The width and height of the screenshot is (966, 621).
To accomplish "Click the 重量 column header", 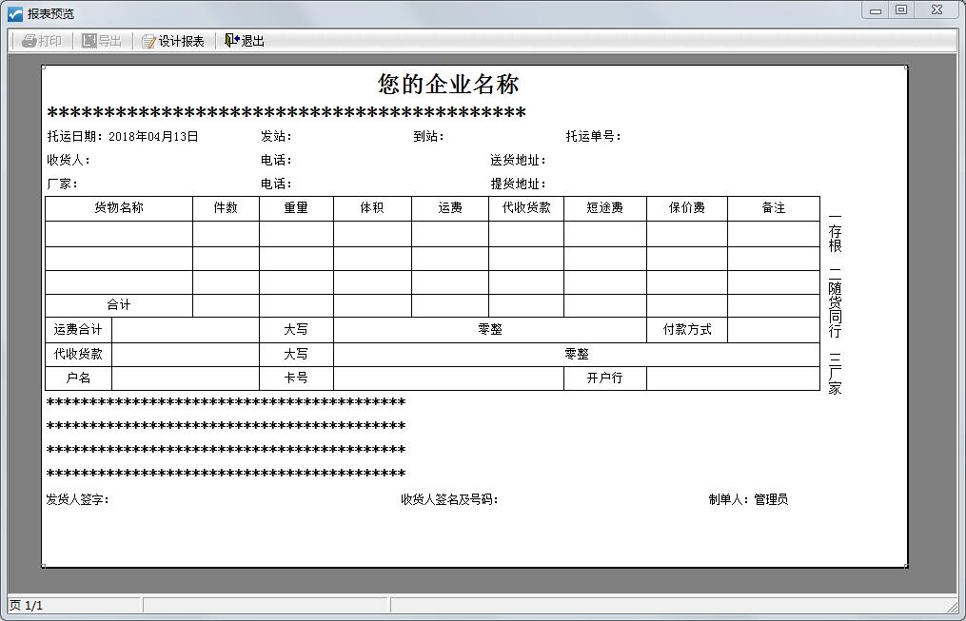I will (x=296, y=208).
